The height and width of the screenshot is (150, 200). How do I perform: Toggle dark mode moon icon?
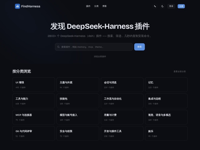click(x=162, y=6)
